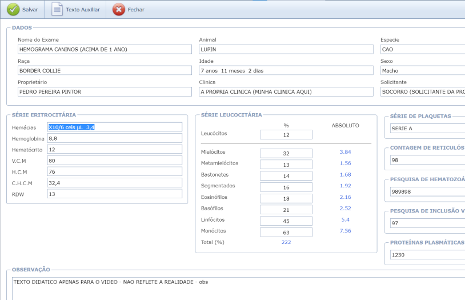The image size is (465, 300).
Task: Click the Mielócitos percentage input
Action: pyautogui.click(x=286, y=153)
